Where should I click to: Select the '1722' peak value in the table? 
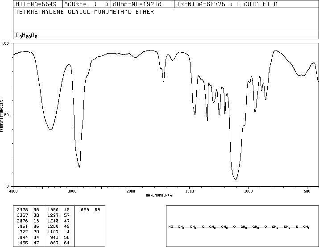(23, 232)
